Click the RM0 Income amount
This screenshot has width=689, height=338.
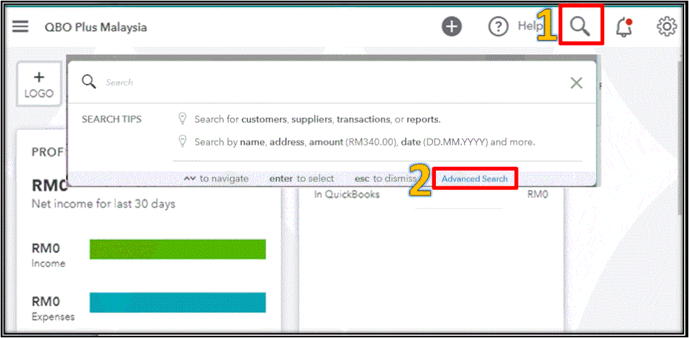click(46, 248)
